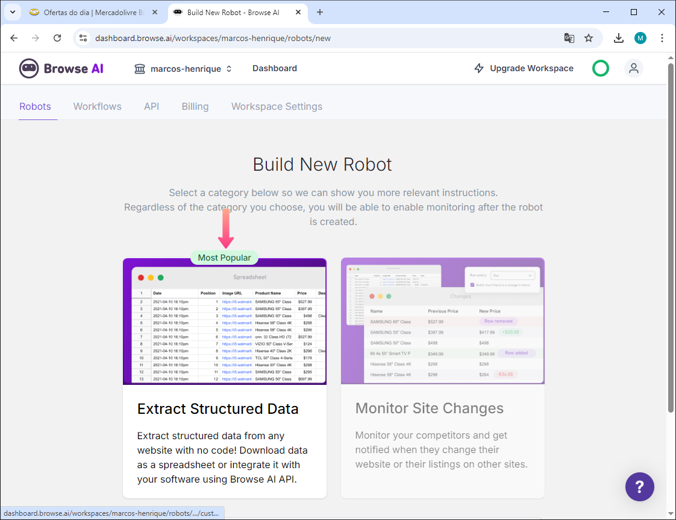
Task: Switch to the Workflows tab
Action: coord(98,107)
